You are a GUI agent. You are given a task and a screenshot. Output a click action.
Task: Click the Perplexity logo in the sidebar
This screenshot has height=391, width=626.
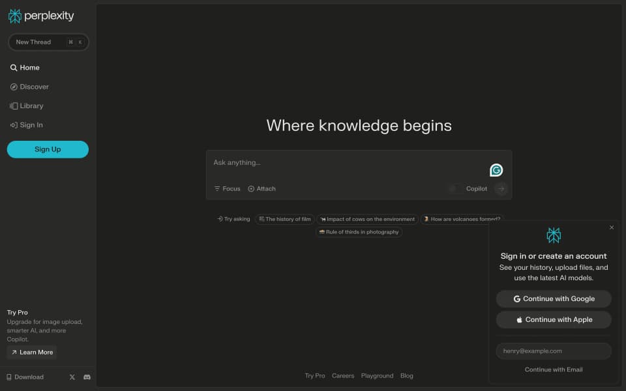[x=40, y=16]
